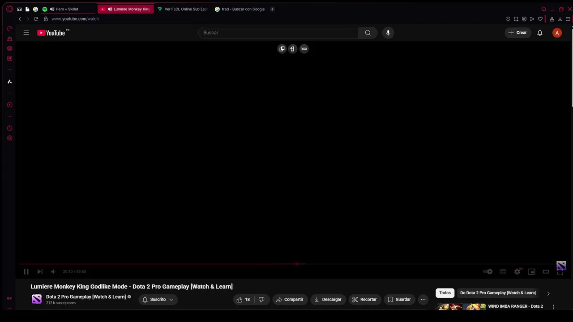Open the YouTube guide hamburger menu
Image resolution: width=573 pixels, height=322 pixels.
tap(26, 33)
